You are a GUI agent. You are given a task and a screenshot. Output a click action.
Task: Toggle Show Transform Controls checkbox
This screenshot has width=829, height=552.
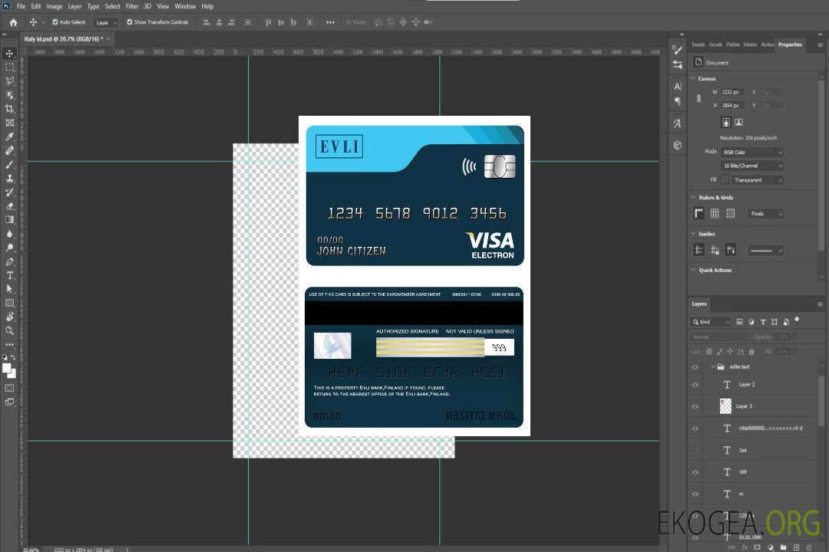130,22
